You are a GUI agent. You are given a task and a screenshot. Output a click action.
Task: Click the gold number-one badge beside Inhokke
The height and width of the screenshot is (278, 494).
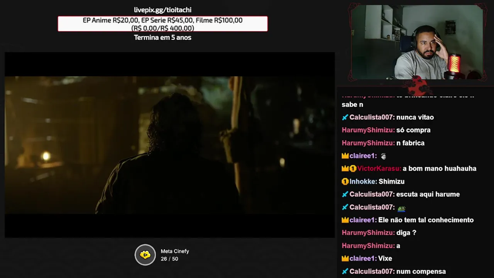pyautogui.click(x=345, y=181)
